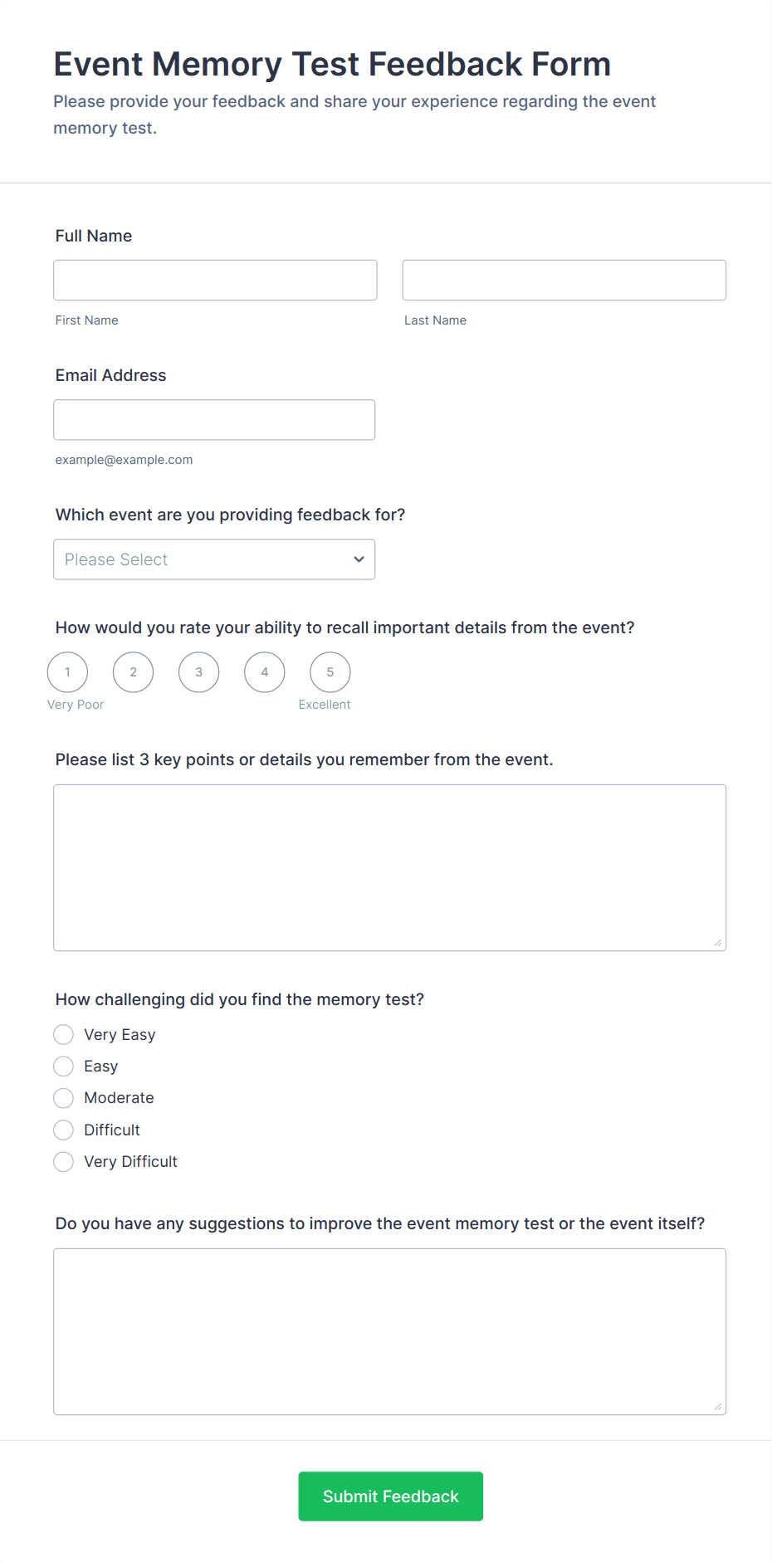Select rating 2 for recall ability

133,672
